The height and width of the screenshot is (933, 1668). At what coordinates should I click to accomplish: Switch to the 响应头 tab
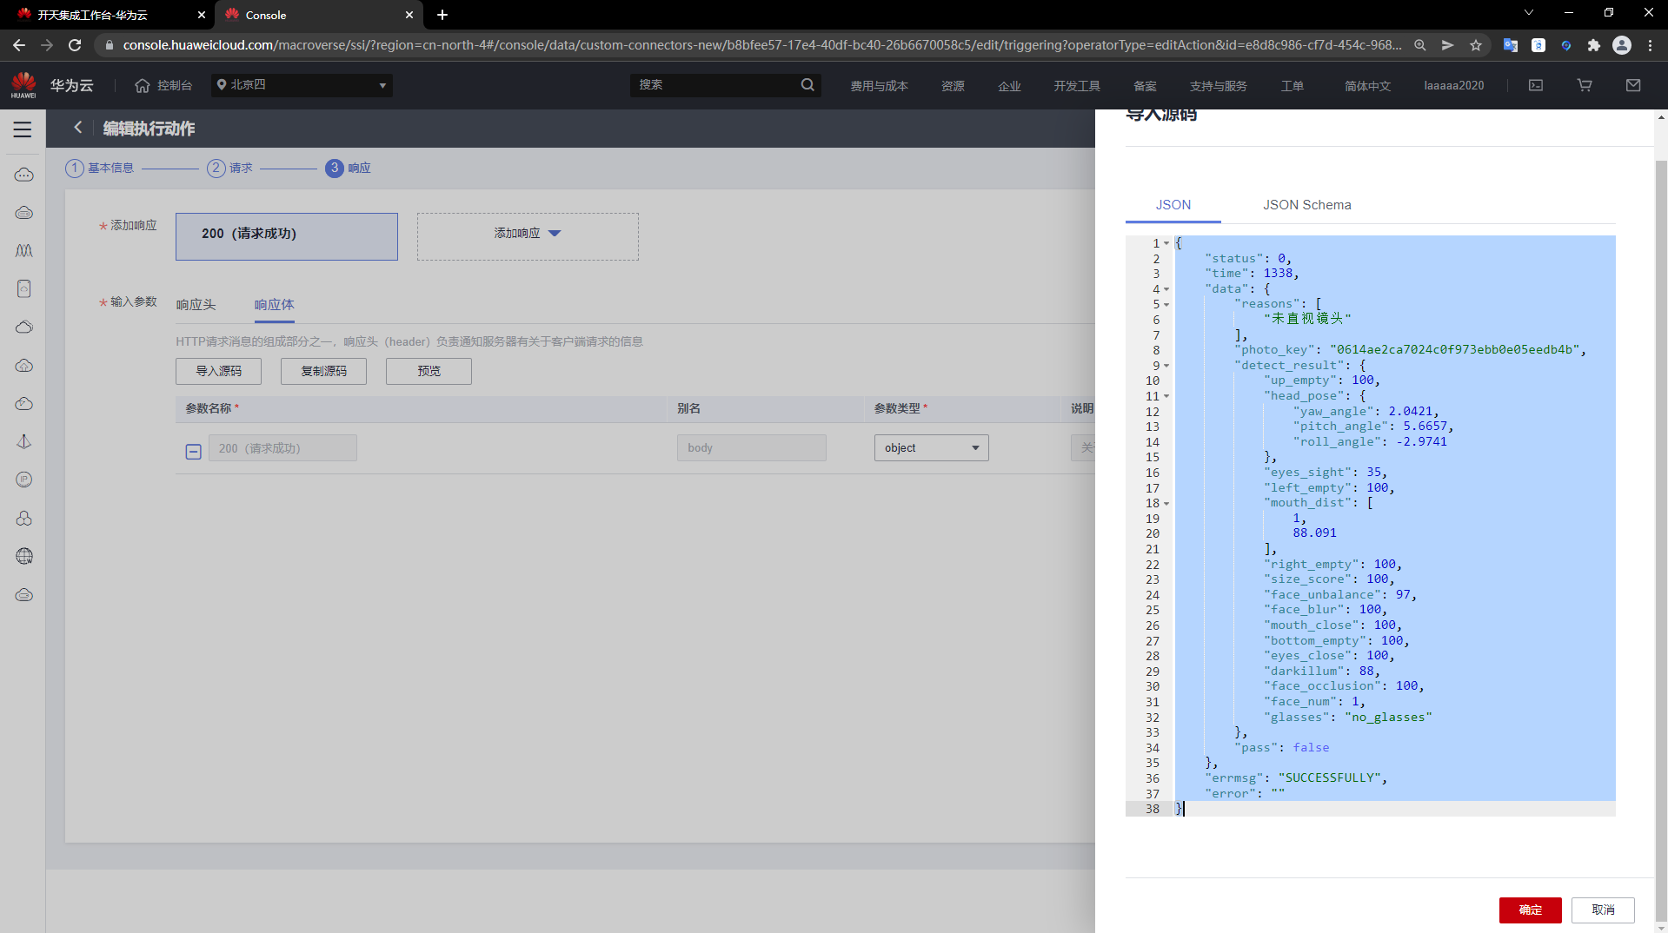(x=196, y=305)
